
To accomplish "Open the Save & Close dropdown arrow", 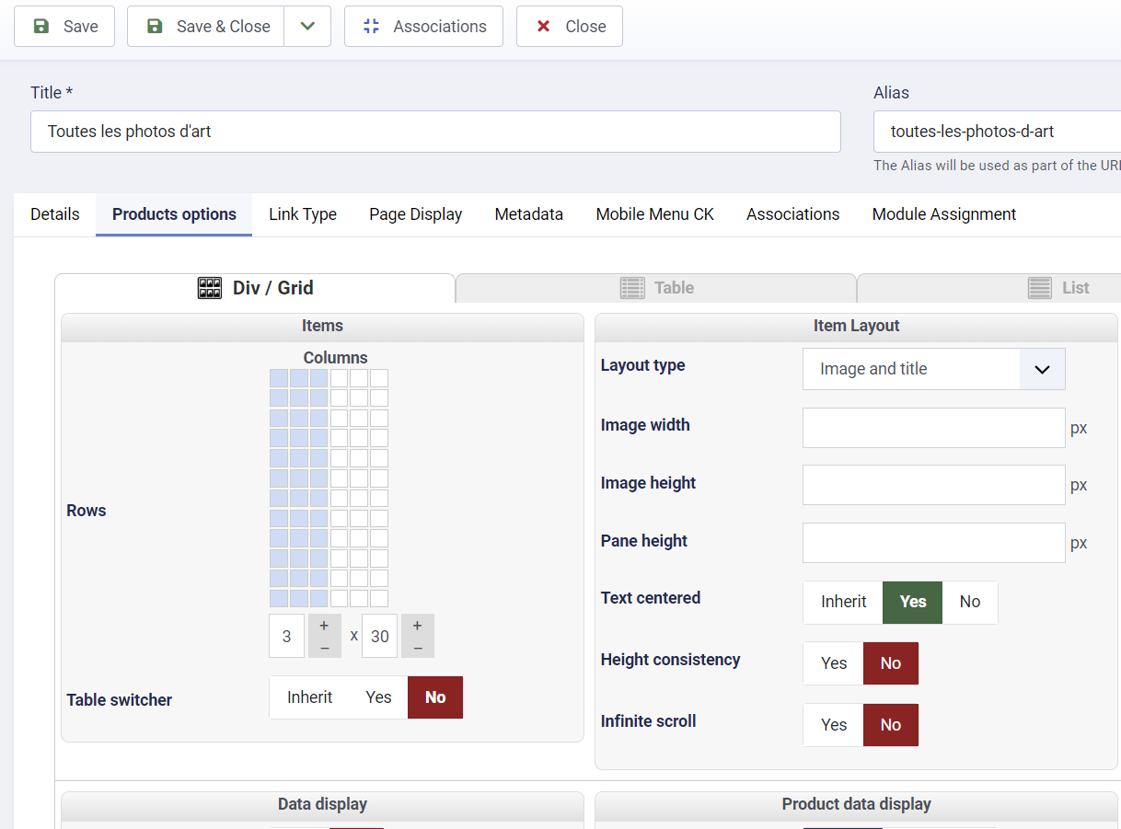I will click(307, 27).
